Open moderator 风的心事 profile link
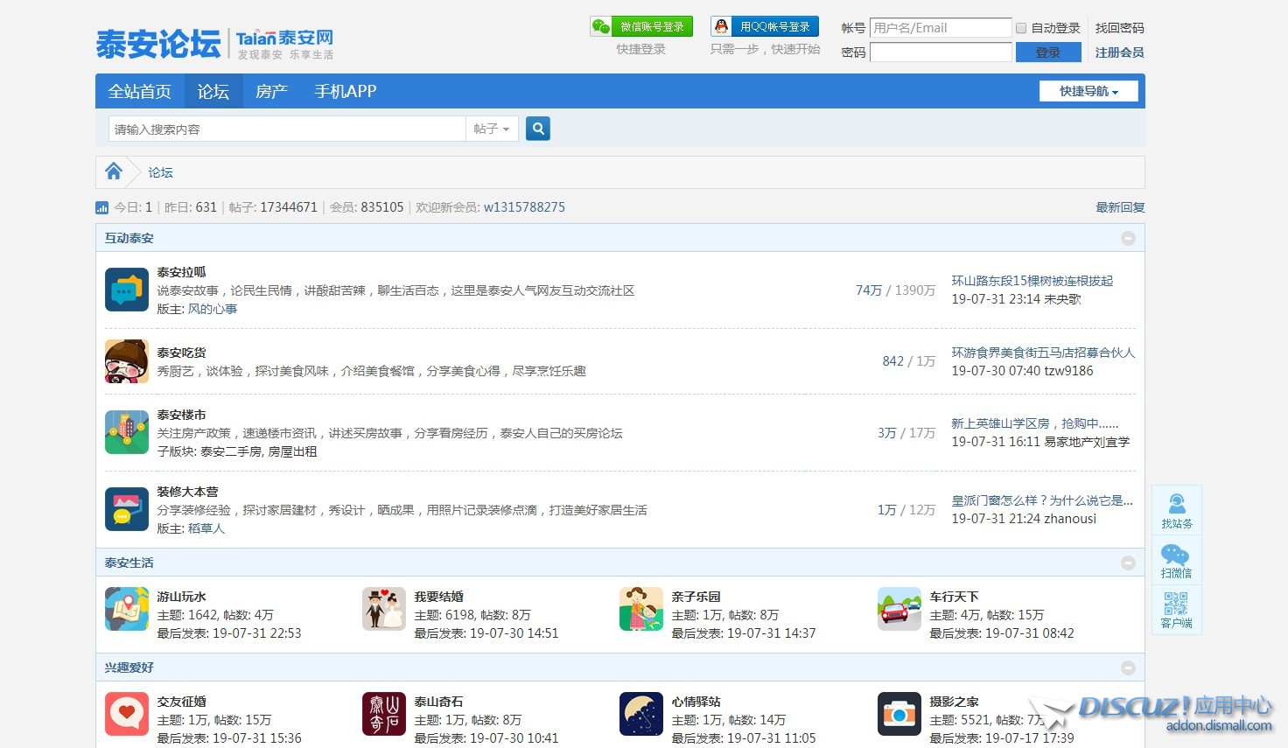The height and width of the screenshot is (748, 1288). click(x=213, y=309)
